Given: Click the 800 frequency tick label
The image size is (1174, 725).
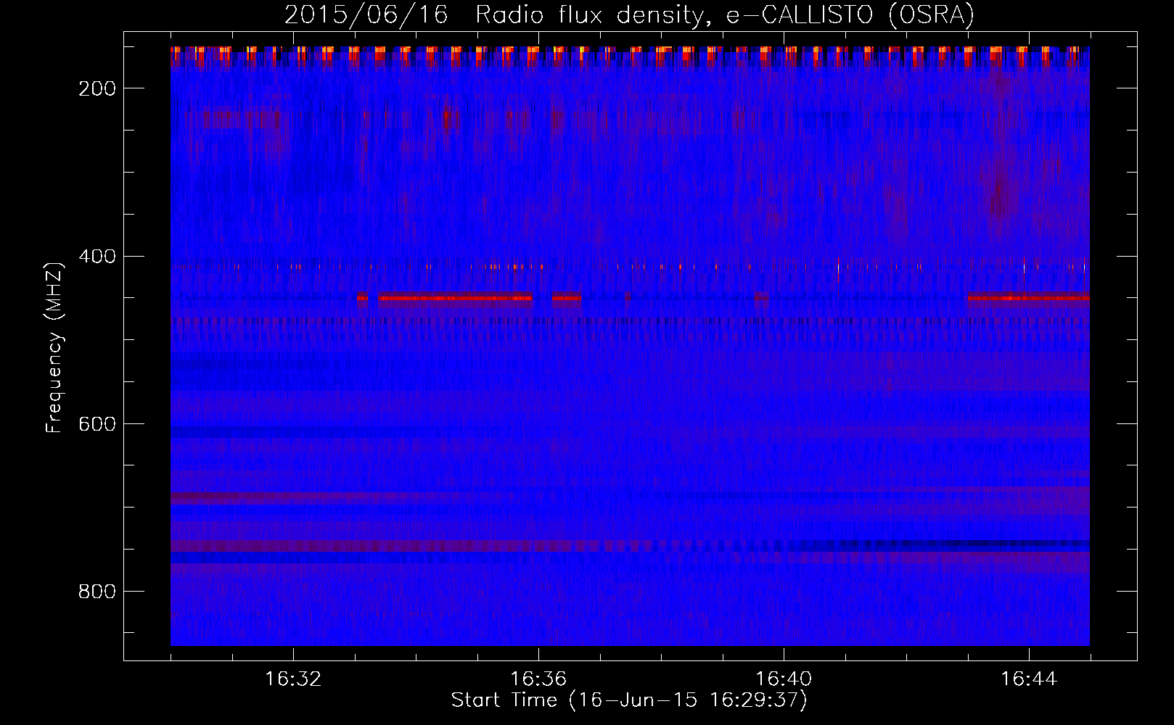Looking at the screenshot, I should click(x=97, y=592).
